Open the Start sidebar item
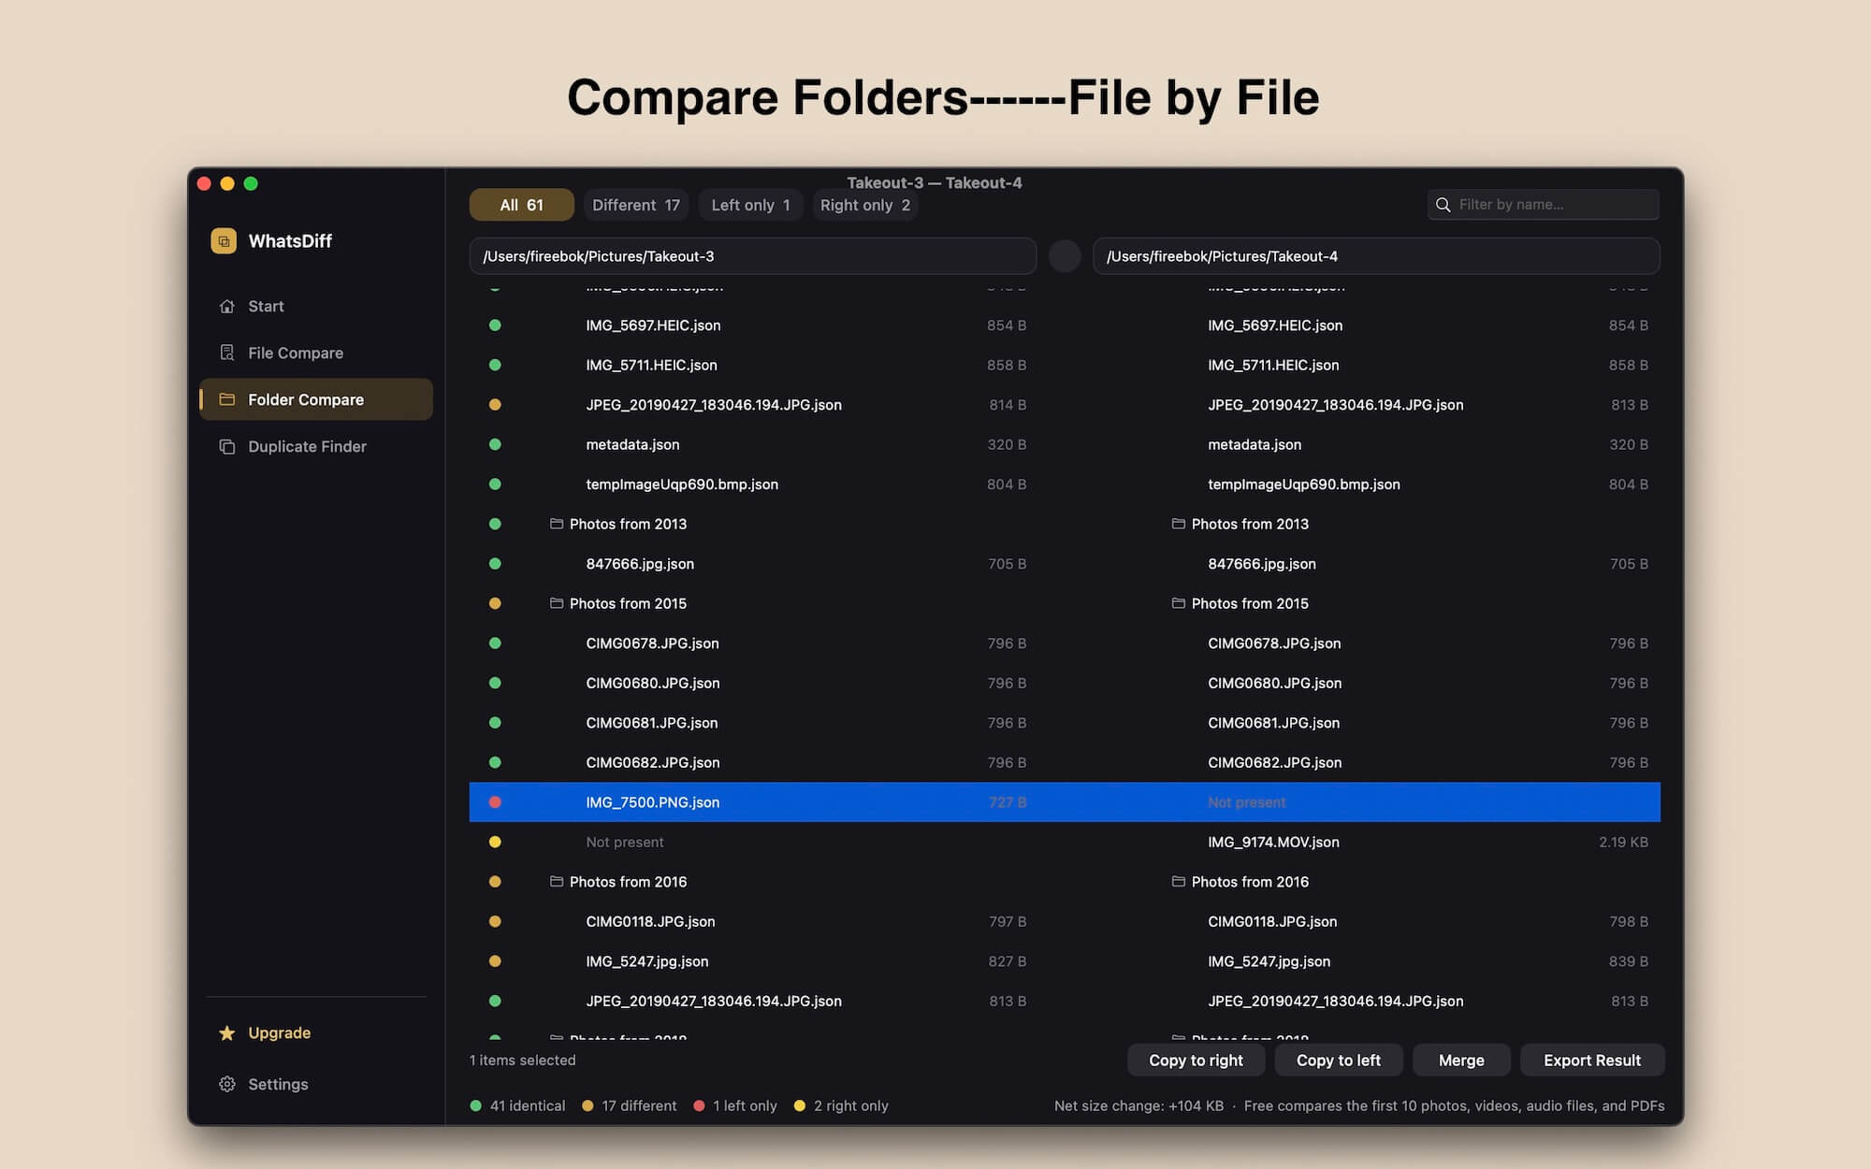 click(316, 306)
